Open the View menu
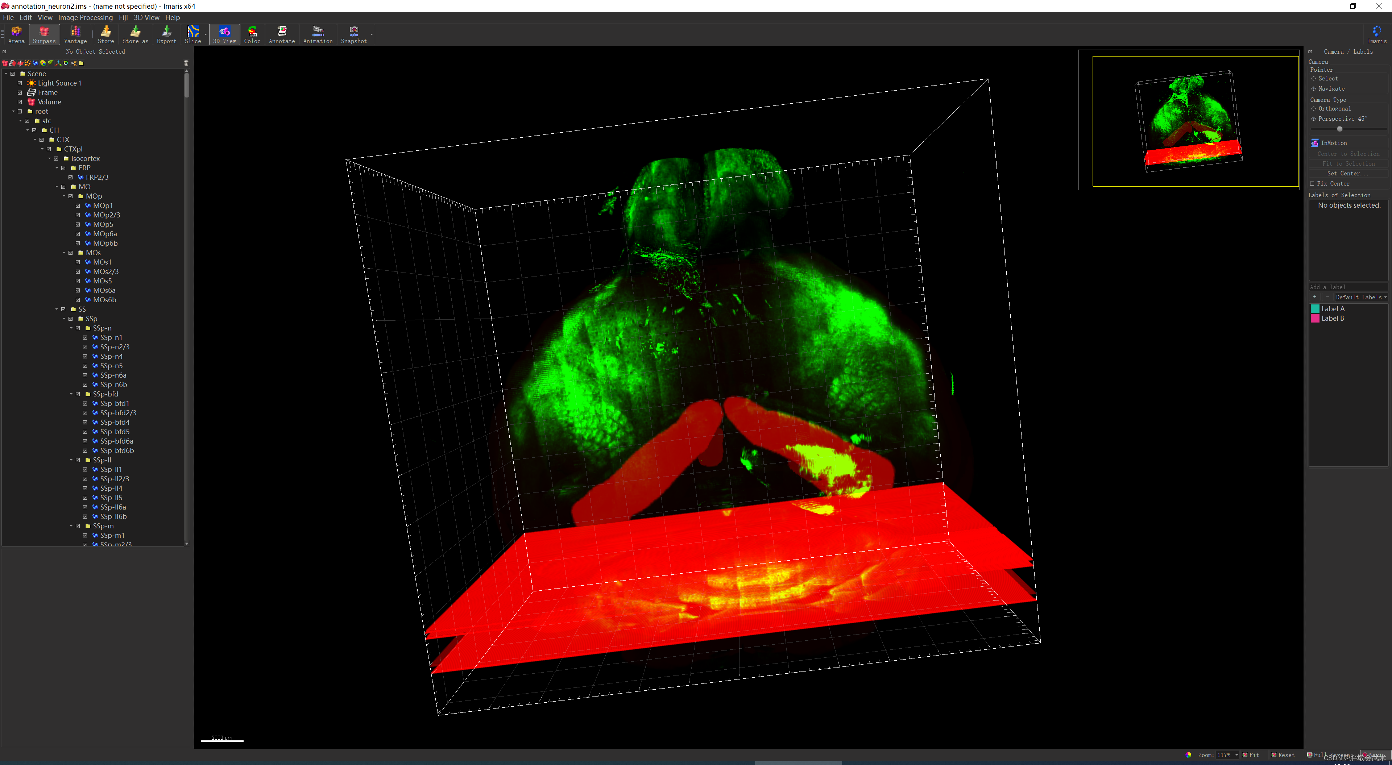Viewport: 1392px width, 765px height. click(x=45, y=17)
